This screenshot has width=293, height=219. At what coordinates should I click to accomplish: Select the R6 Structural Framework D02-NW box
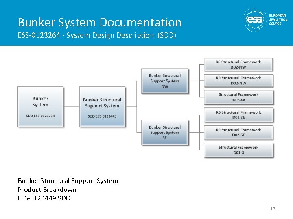pos(238,64)
